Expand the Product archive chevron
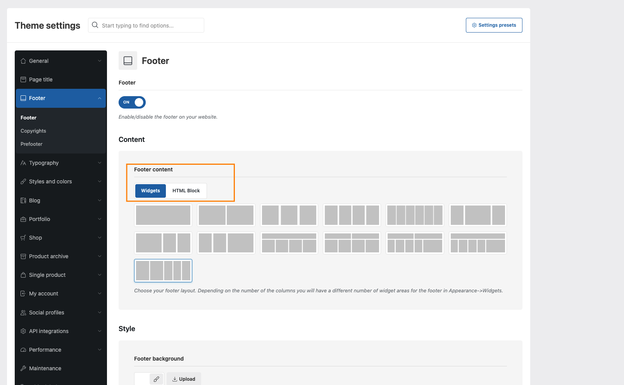Image resolution: width=624 pixels, height=385 pixels. 100,256
